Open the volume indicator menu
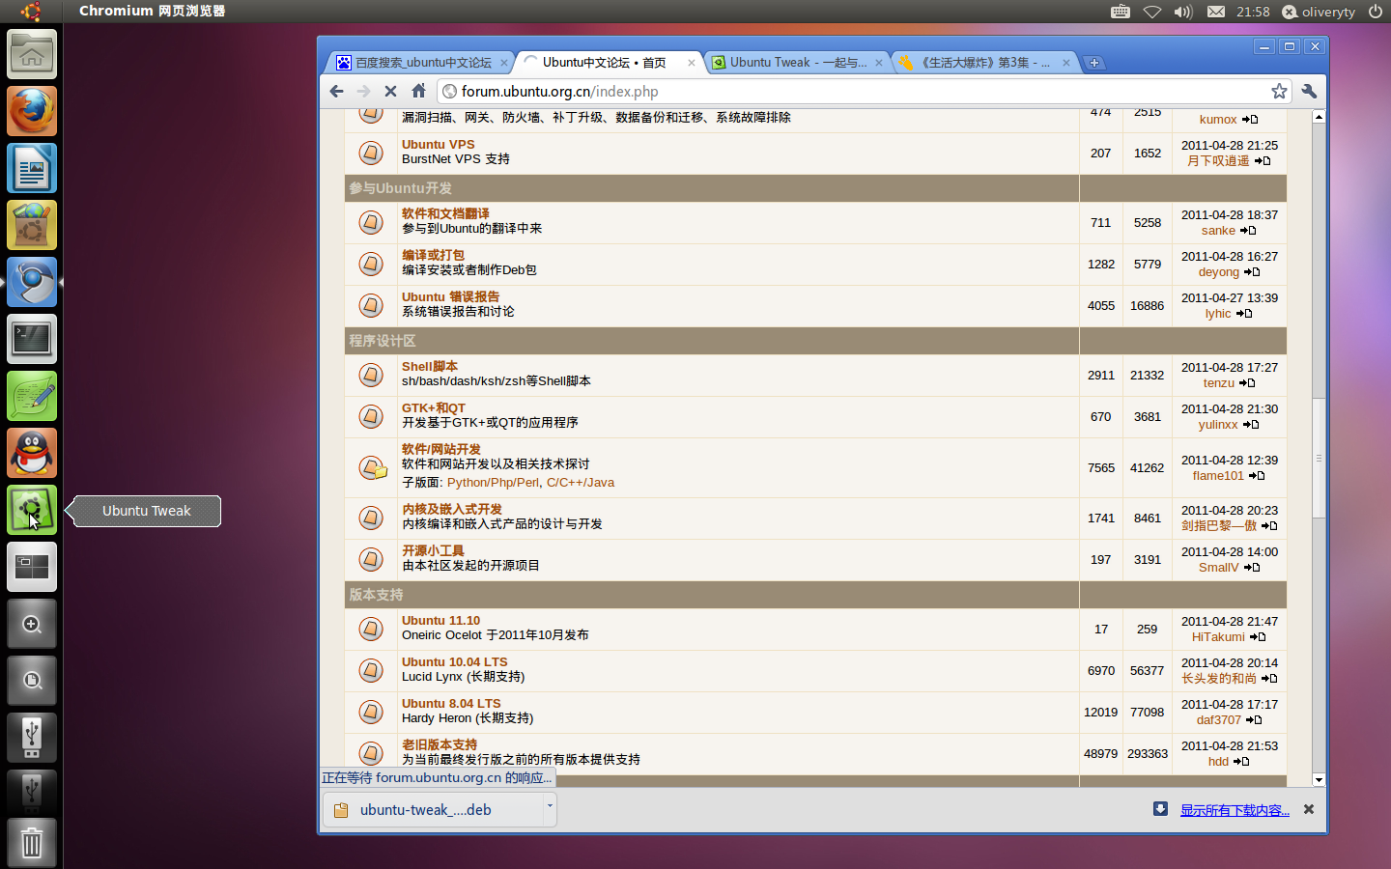The height and width of the screenshot is (869, 1391). [x=1183, y=12]
